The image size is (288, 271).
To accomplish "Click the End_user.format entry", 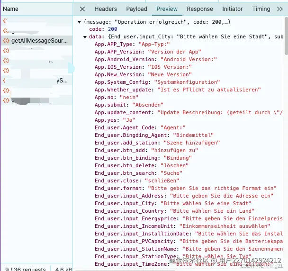I will click(x=186, y=188).
